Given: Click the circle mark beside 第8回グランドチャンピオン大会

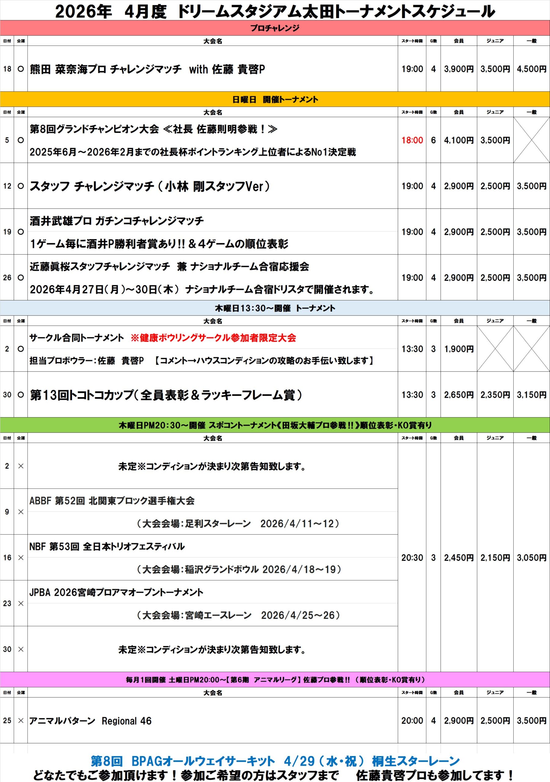Looking at the screenshot, I should pyautogui.click(x=20, y=140).
